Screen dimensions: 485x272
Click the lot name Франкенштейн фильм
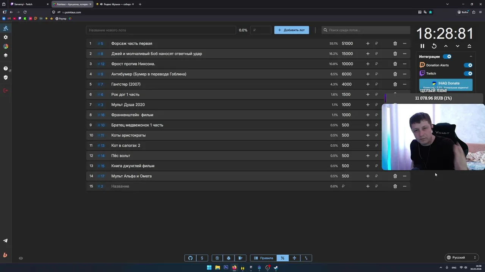tap(132, 115)
